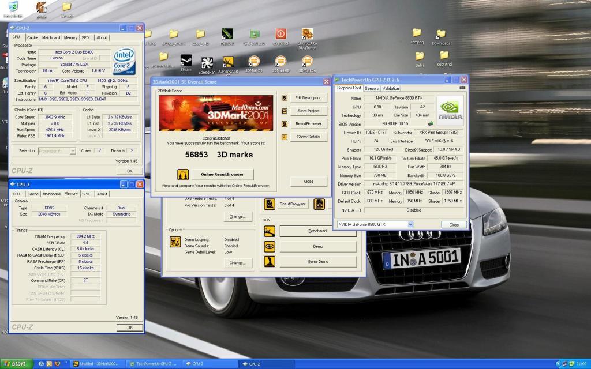Click the Show Details magnifier icon

(x=284, y=137)
